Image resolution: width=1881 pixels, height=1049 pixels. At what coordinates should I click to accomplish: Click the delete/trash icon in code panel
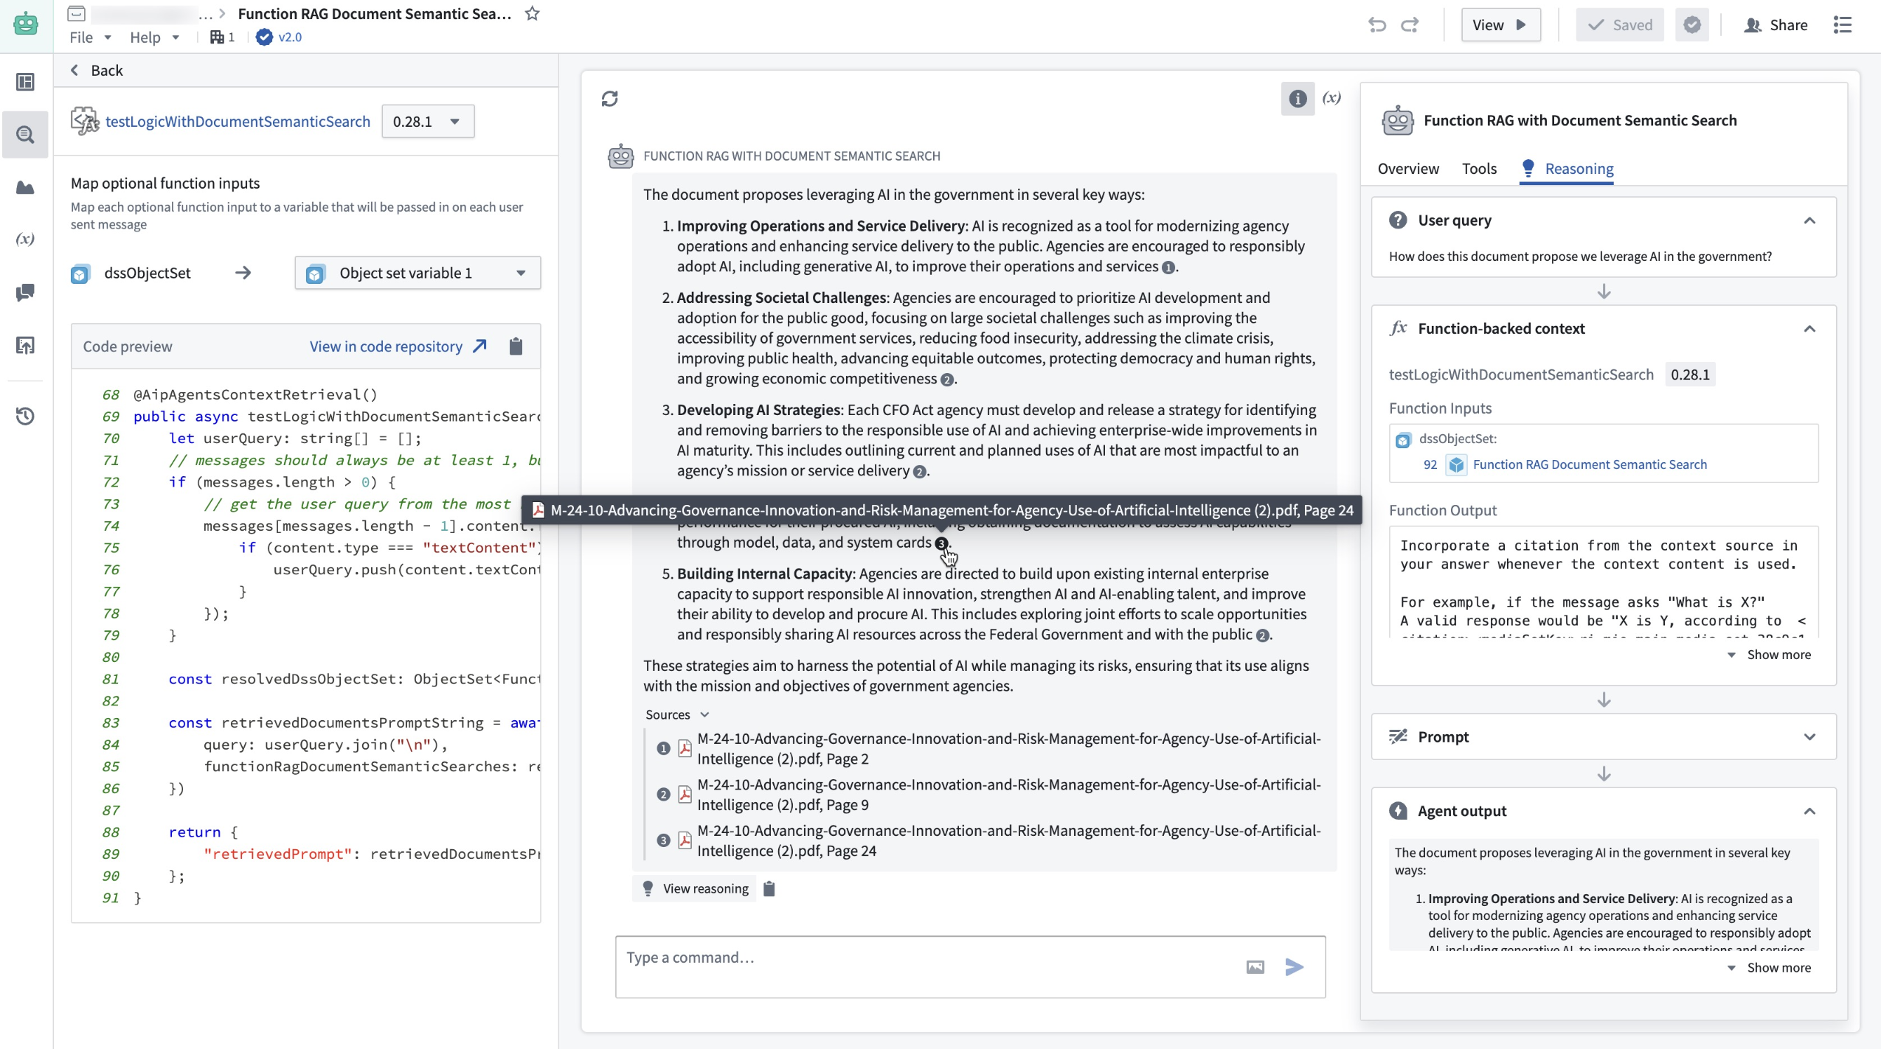pyautogui.click(x=516, y=346)
